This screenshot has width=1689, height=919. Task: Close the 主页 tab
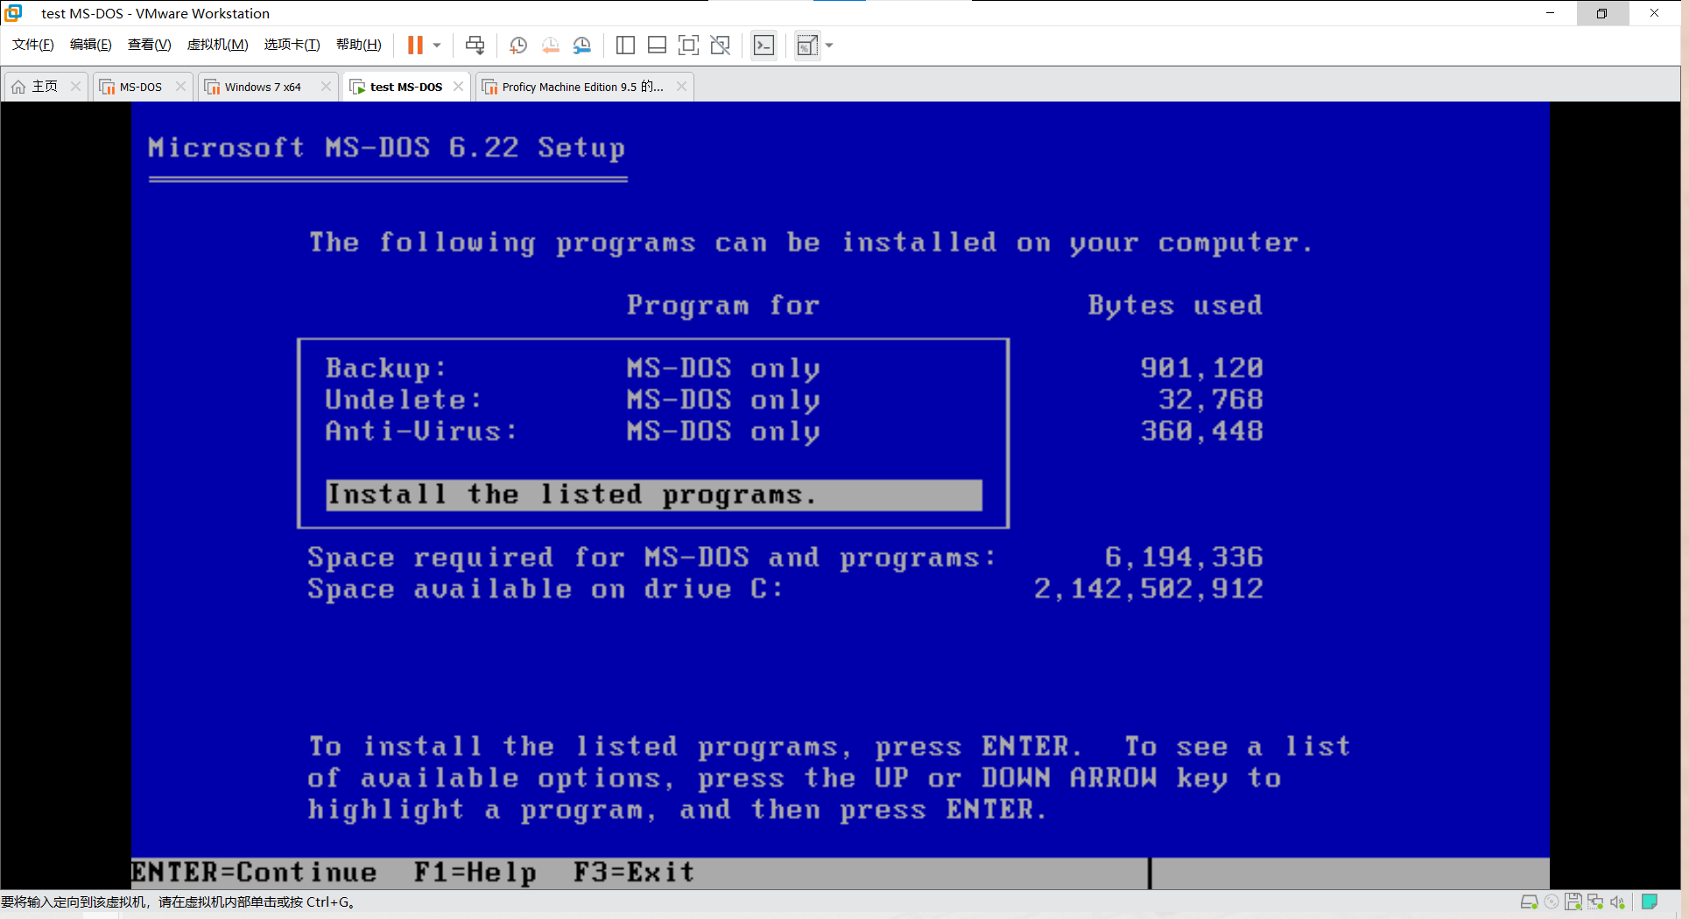point(75,87)
